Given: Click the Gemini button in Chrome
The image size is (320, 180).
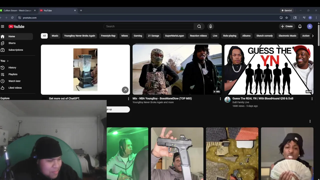Looking at the screenshot, I should coord(286,10).
